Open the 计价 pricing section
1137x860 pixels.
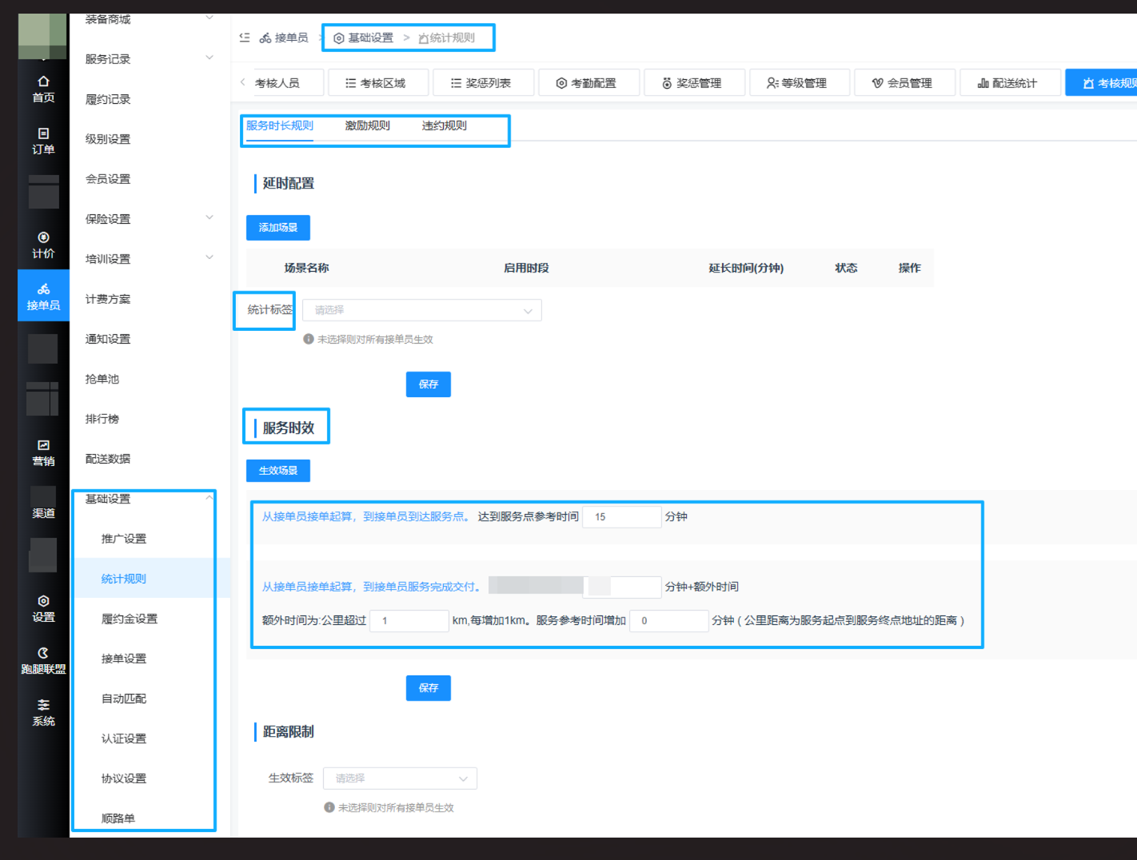pos(43,245)
